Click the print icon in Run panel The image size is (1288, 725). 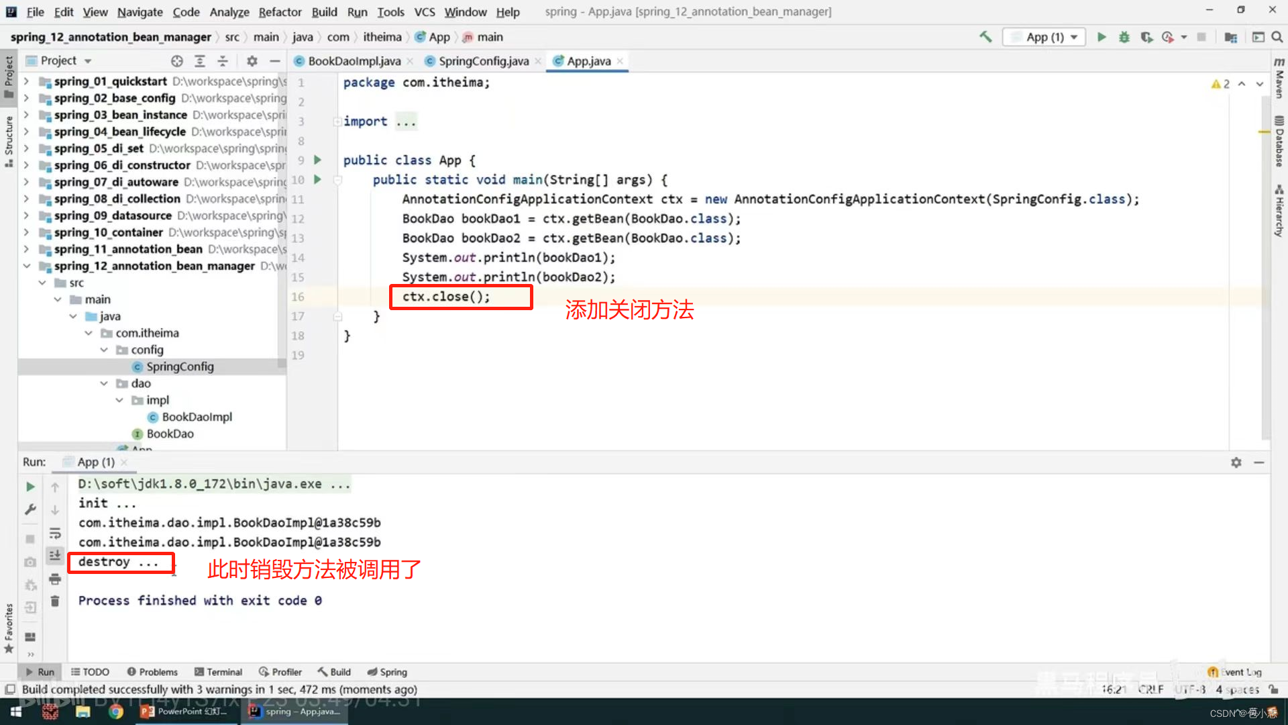point(55,579)
